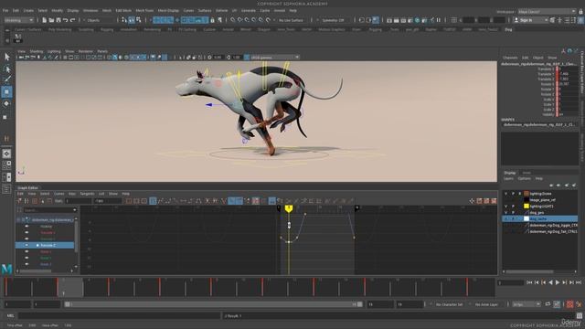Play animation backwards
The width and height of the screenshot is (585, 329).
550,282
